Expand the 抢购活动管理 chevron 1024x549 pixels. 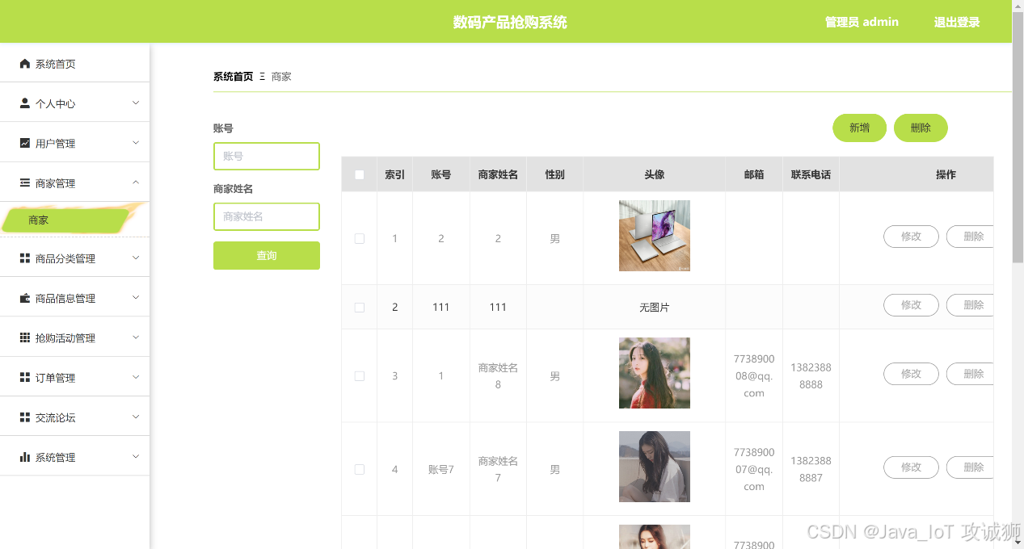point(136,337)
